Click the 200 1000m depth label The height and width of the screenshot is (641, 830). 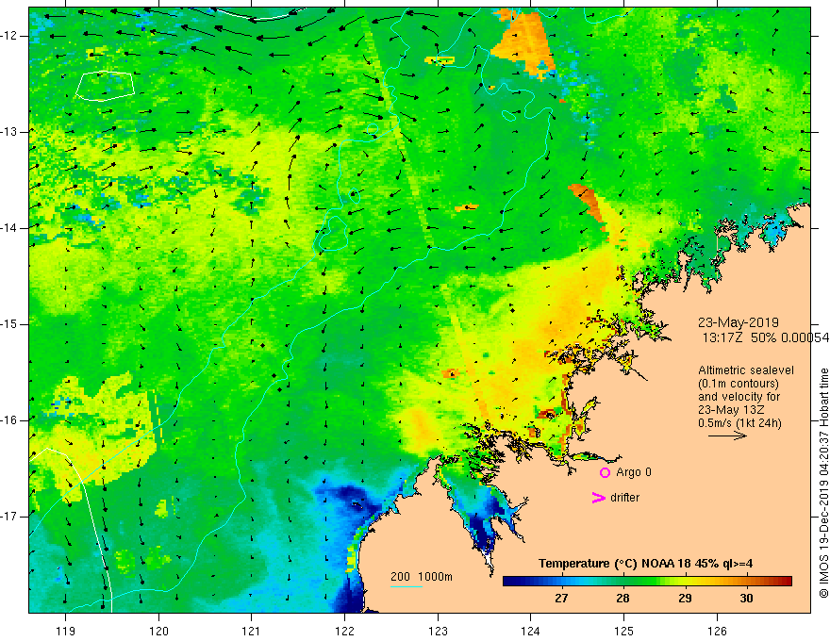[x=422, y=577]
